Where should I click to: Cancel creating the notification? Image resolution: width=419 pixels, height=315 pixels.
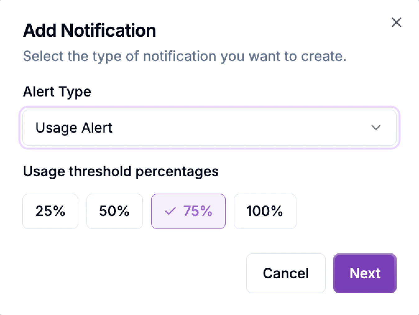click(286, 273)
